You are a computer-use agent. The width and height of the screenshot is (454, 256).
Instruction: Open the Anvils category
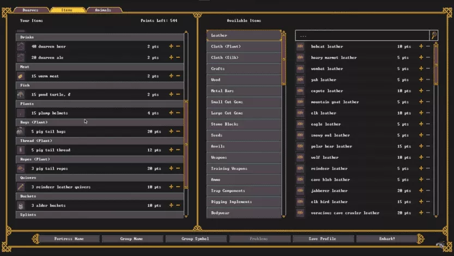click(x=244, y=146)
